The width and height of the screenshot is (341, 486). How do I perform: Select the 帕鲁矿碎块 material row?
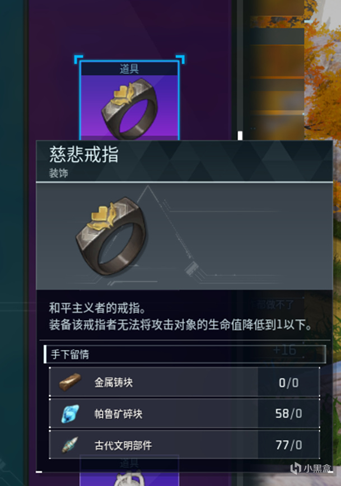184,414
